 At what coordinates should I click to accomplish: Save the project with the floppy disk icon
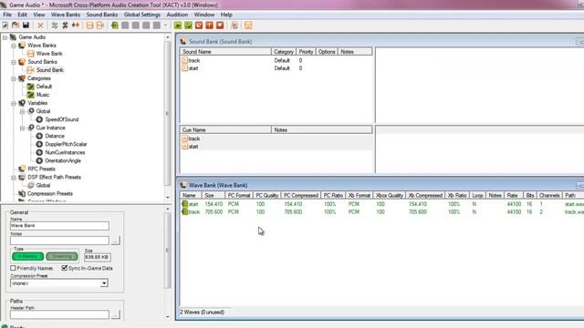pos(26,26)
